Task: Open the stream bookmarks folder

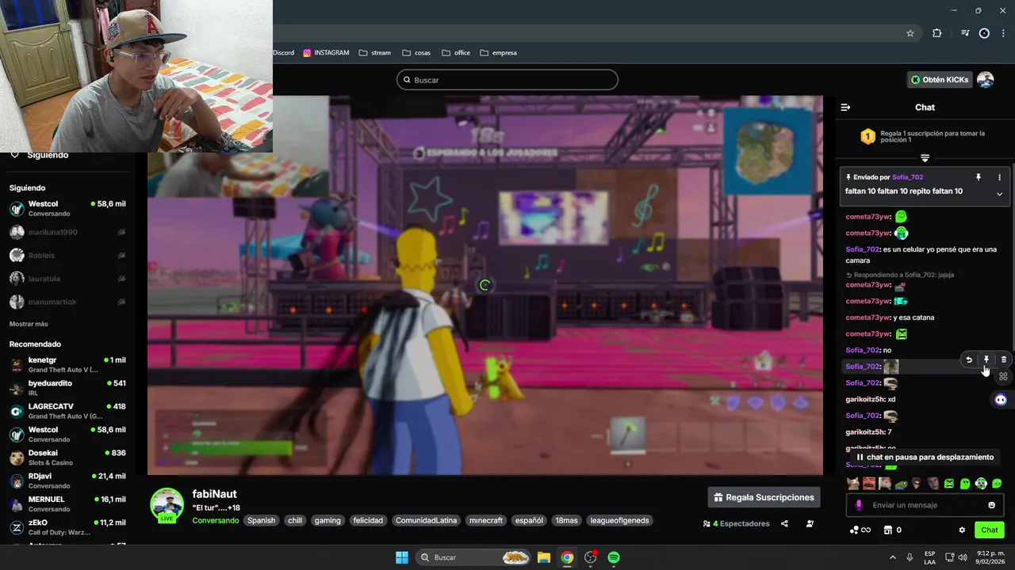Action: (x=375, y=53)
